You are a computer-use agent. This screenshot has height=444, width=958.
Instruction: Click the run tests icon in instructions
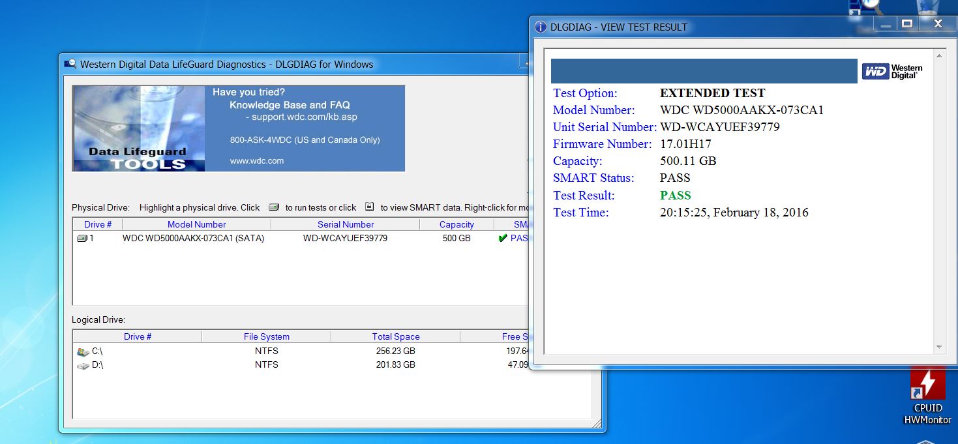point(273,207)
